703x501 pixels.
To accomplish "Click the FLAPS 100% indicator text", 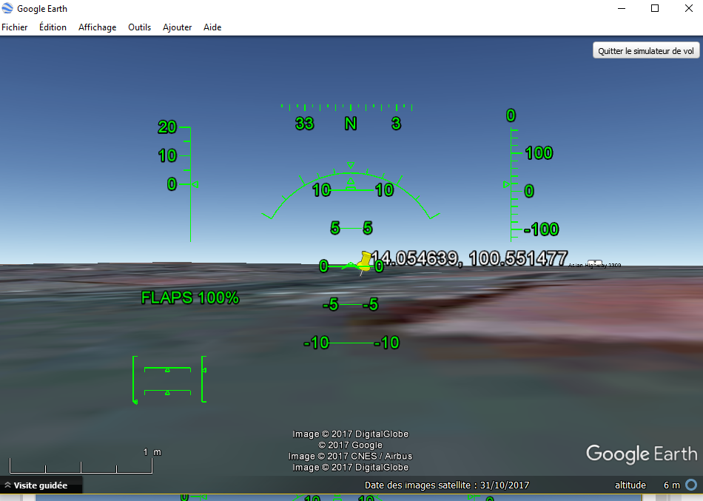I will pos(190,297).
